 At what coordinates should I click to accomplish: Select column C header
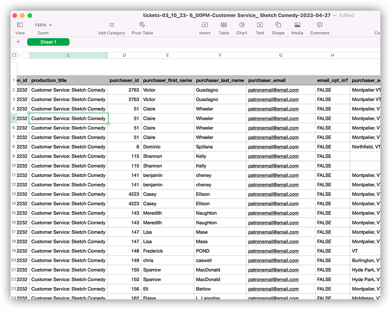pyautogui.click(x=68, y=55)
